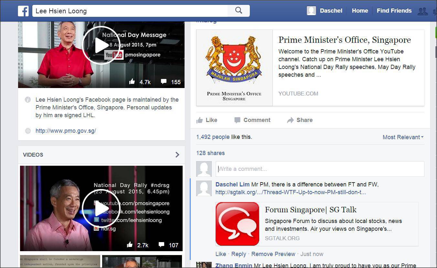Expand the VIDEOS section chevron
The image size is (437, 268).
pyautogui.click(x=177, y=155)
